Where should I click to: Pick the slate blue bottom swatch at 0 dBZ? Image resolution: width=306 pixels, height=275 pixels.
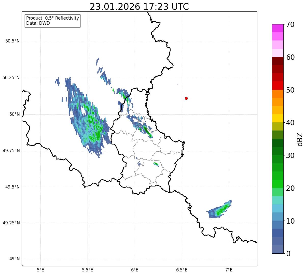click(278, 249)
